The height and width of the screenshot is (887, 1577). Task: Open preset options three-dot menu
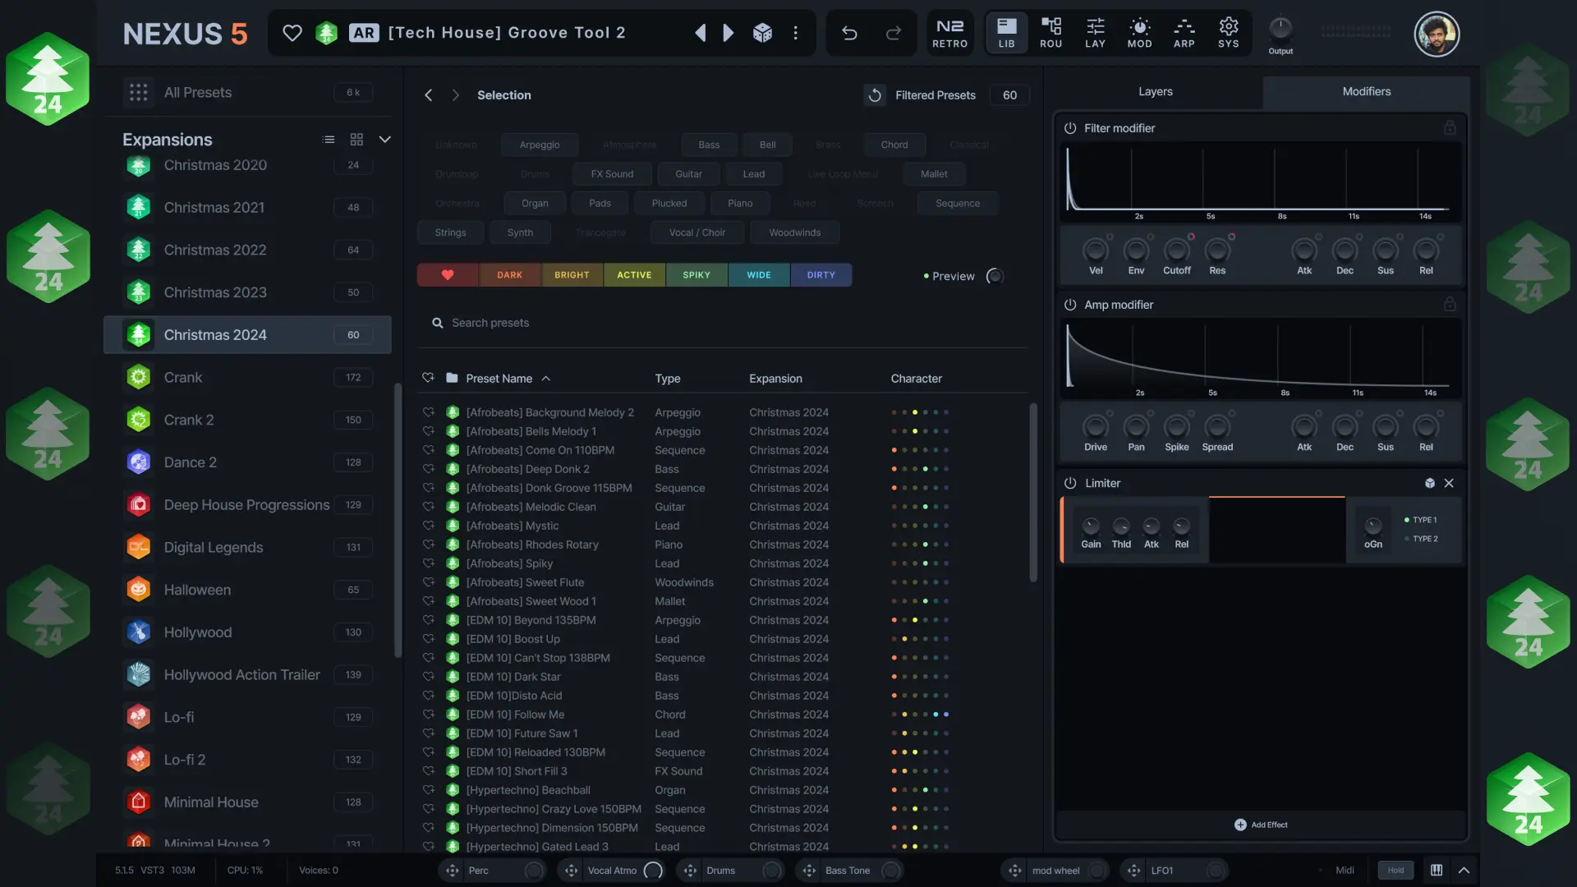click(x=795, y=33)
